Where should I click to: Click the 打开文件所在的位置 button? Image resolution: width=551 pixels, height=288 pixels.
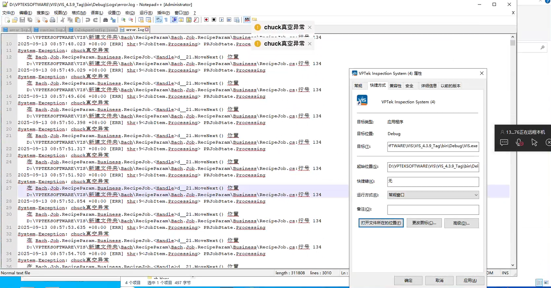pyautogui.click(x=381, y=223)
